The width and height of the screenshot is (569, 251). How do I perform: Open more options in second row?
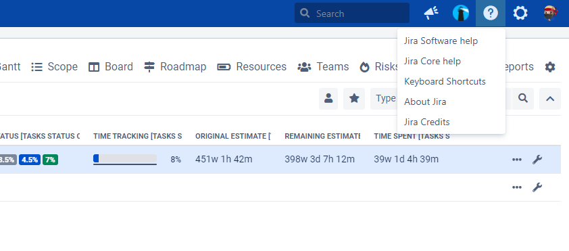coord(517,187)
